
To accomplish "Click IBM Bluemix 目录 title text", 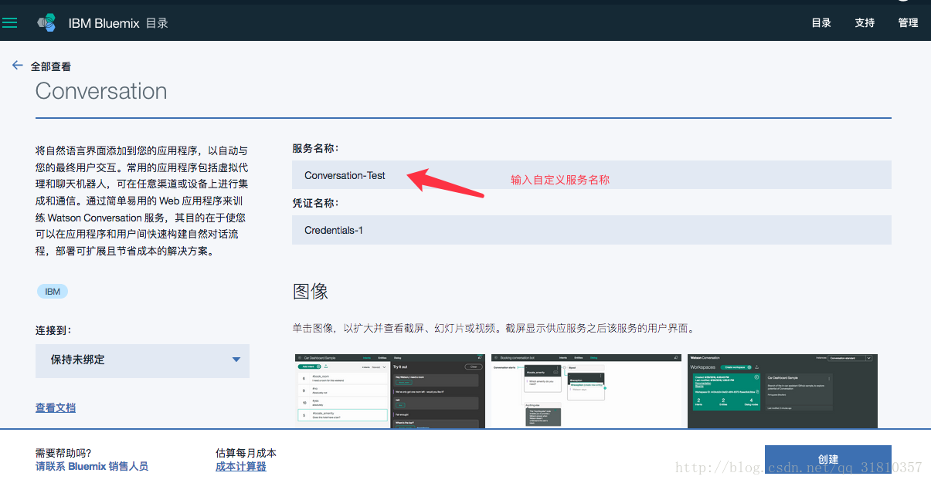I will (118, 23).
